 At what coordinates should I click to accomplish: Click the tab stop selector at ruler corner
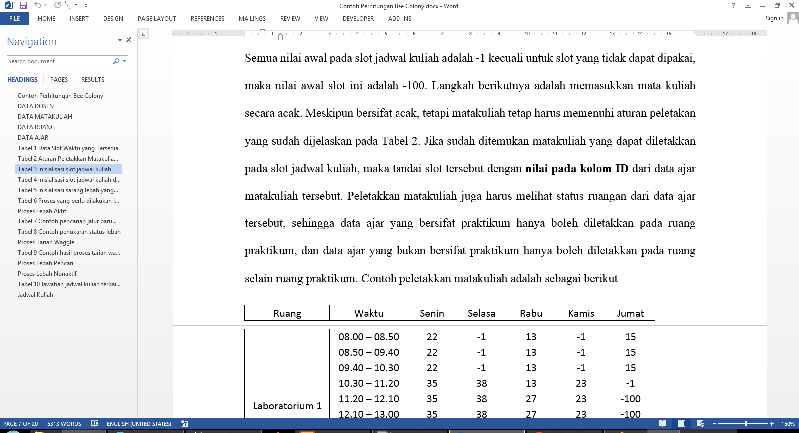pyautogui.click(x=143, y=34)
